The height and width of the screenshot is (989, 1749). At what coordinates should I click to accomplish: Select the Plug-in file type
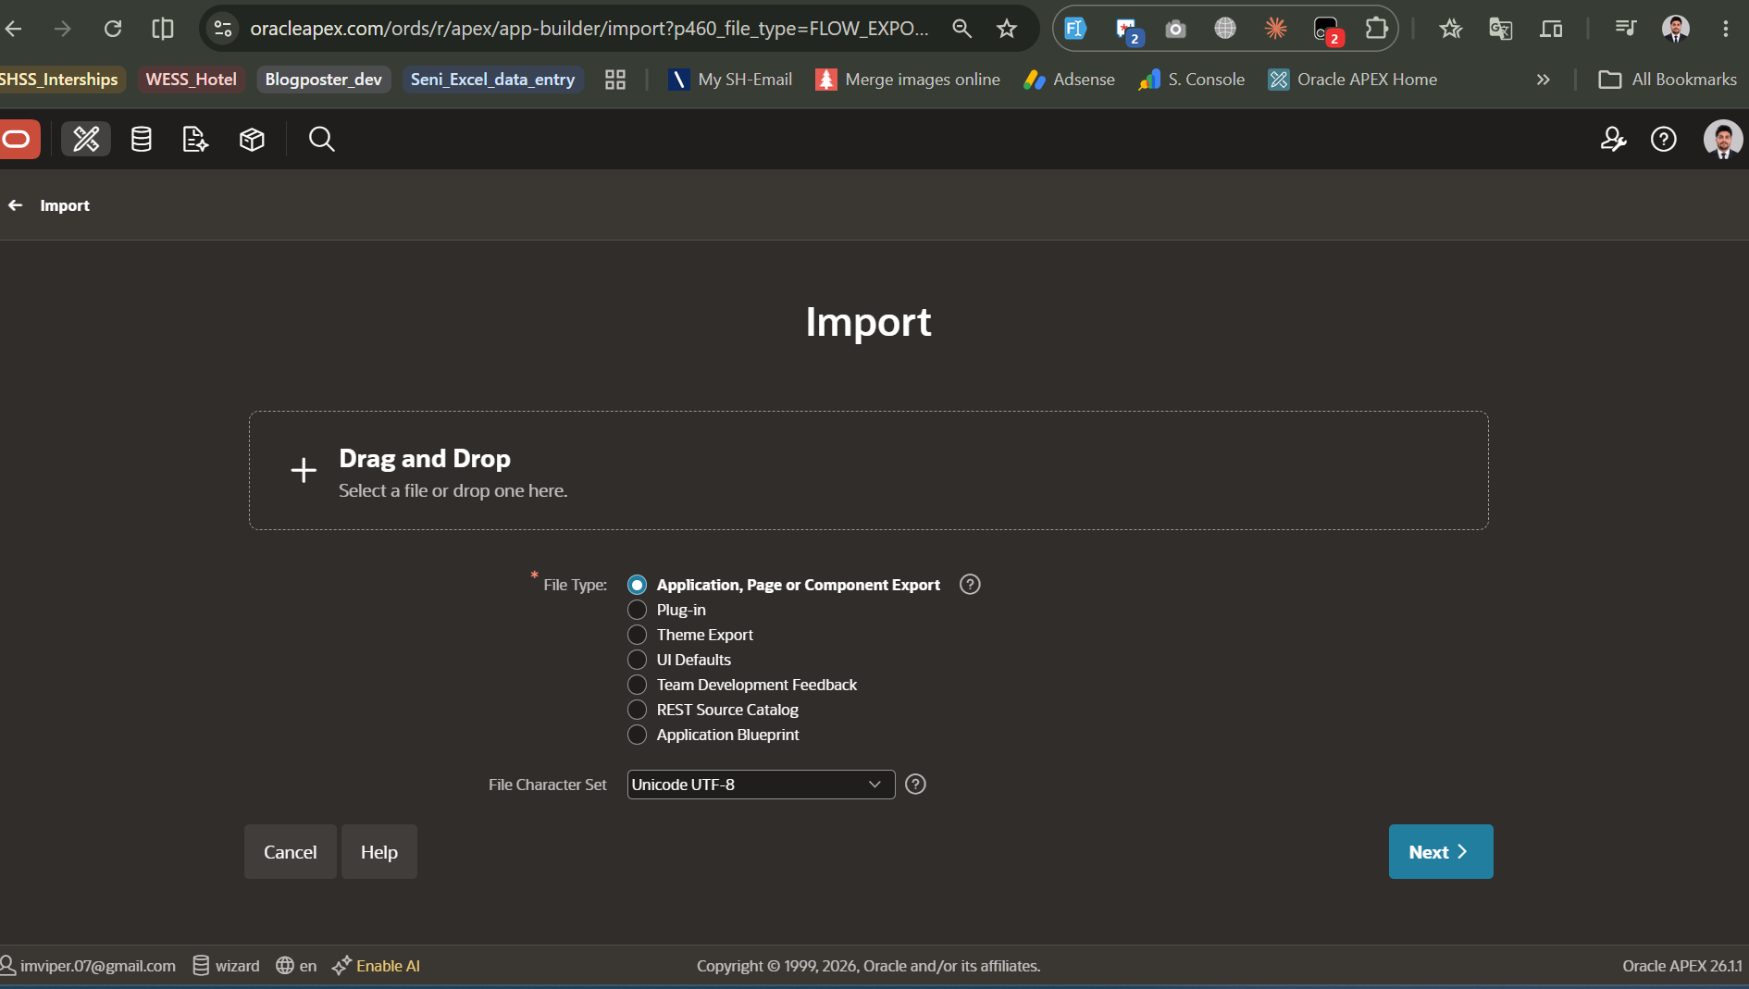[637, 610]
